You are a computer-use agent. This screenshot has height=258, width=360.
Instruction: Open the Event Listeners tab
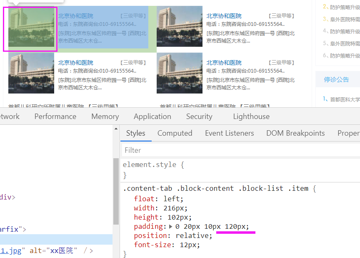tap(230, 133)
